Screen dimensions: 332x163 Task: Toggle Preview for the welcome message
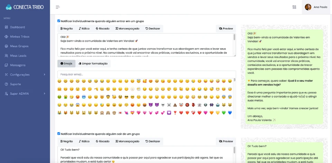226,28
